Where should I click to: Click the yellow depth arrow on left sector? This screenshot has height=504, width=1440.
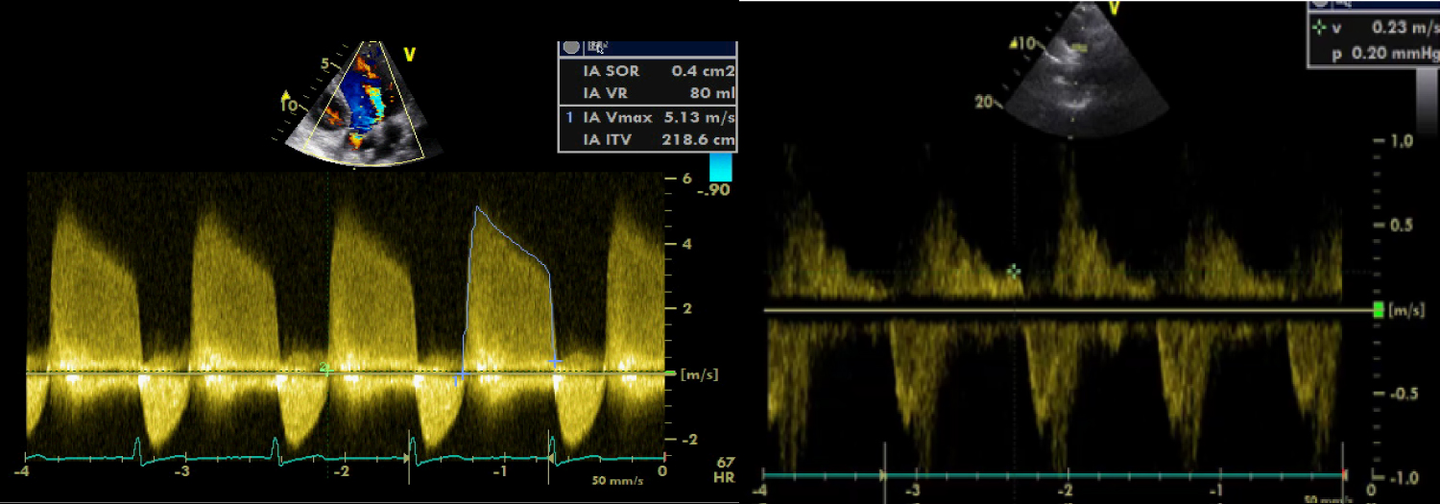point(285,96)
